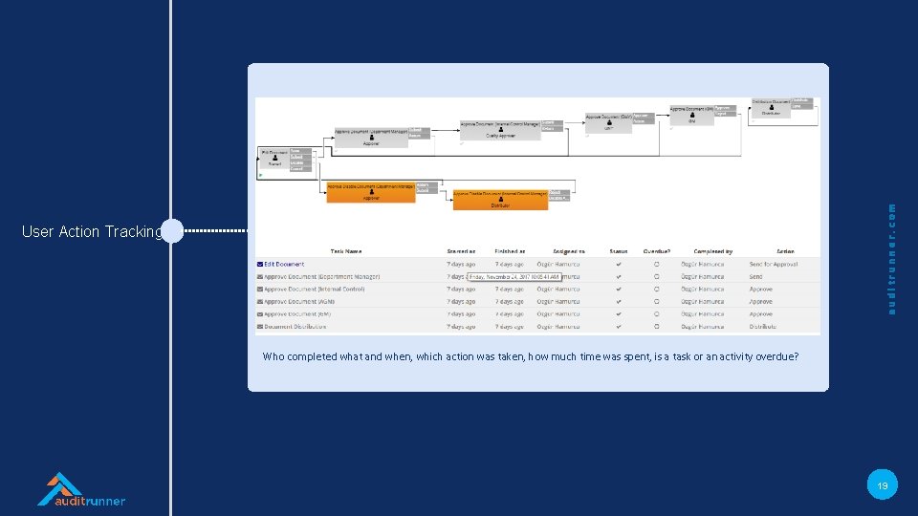Click the person icon in the Approver workflow node

(371, 138)
